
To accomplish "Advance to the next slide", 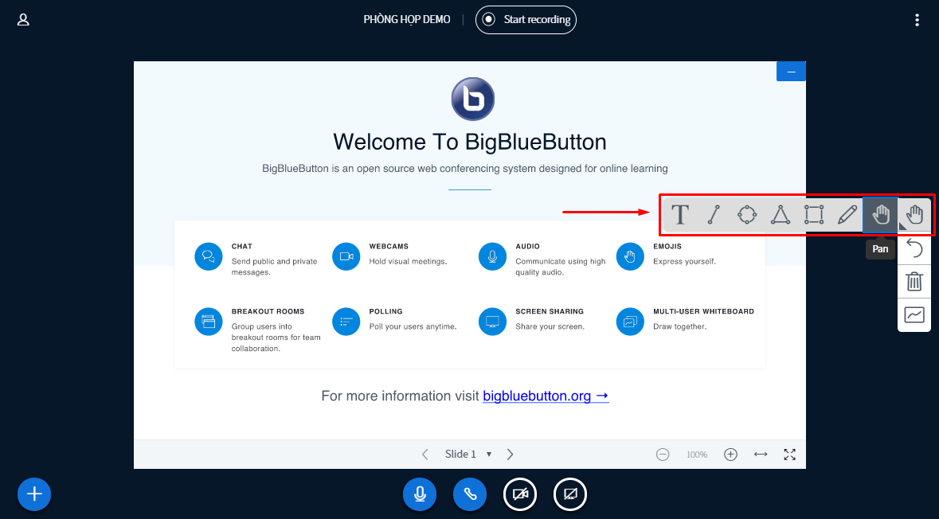I will pos(511,455).
